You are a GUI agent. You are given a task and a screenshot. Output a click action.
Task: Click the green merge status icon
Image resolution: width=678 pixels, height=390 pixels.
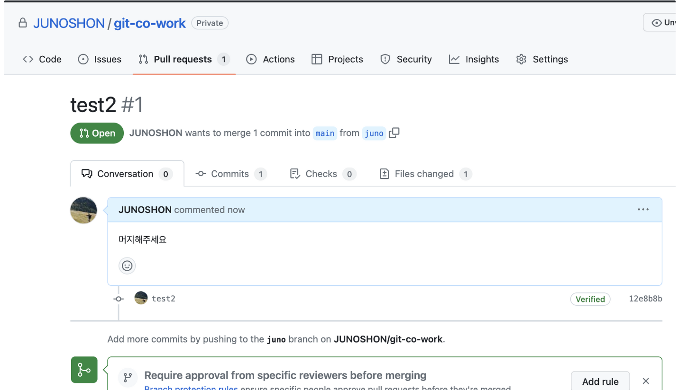pyautogui.click(x=84, y=370)
